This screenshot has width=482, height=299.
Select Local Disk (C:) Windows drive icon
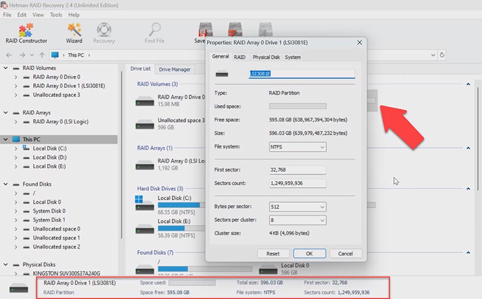pos(144,203)
